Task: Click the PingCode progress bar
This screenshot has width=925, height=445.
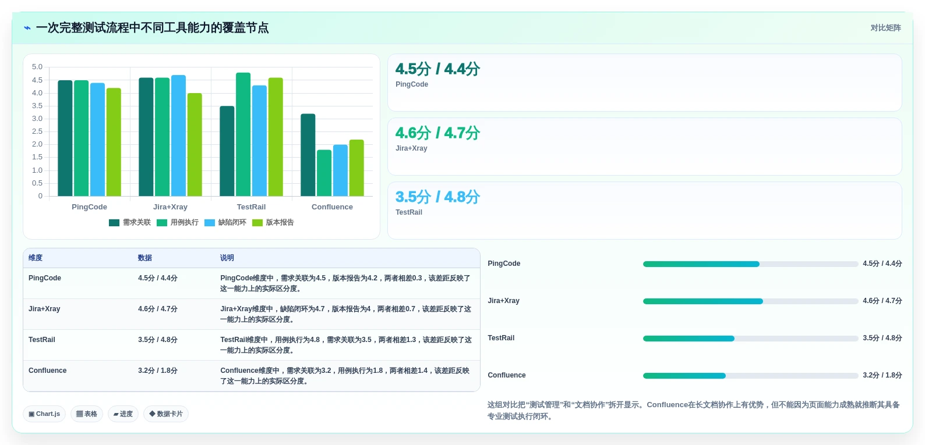Action: [x=750, y=264]
